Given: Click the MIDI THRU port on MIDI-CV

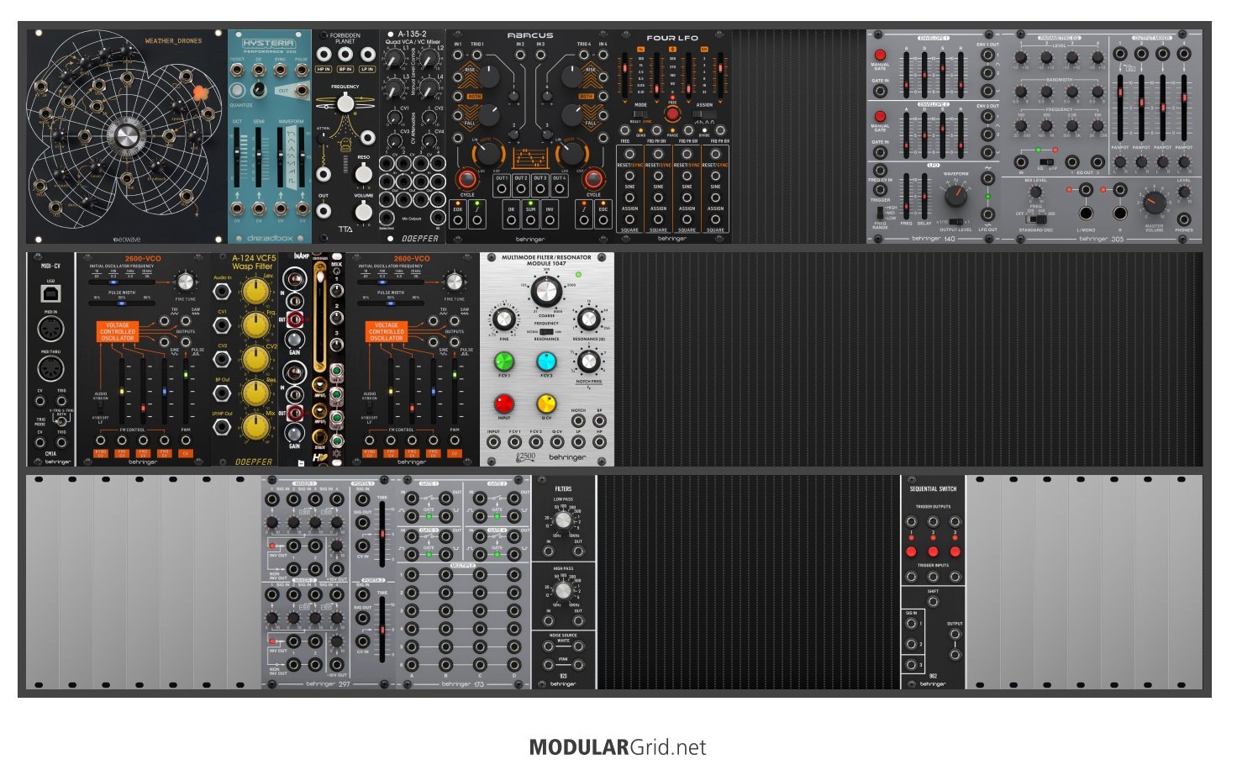Looking at the screenshot, I should tap(50, 368).
